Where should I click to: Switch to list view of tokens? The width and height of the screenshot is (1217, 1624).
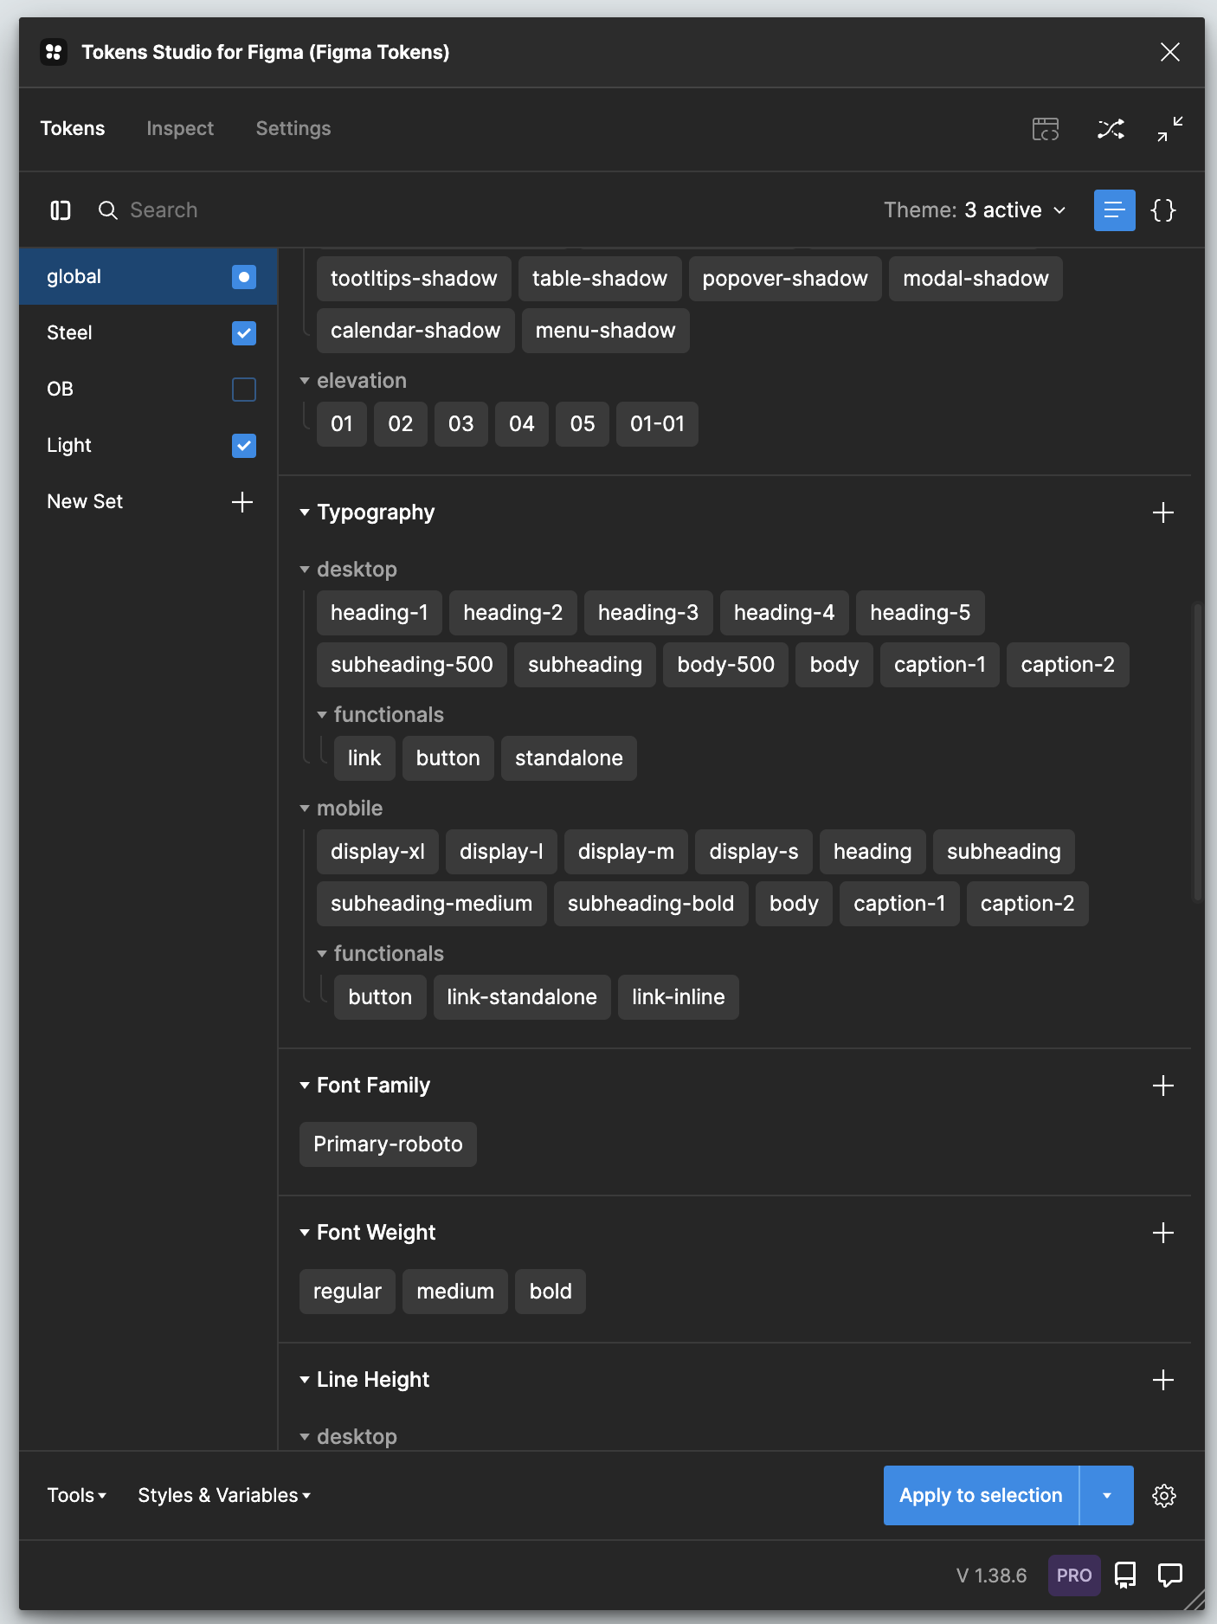1115,210
